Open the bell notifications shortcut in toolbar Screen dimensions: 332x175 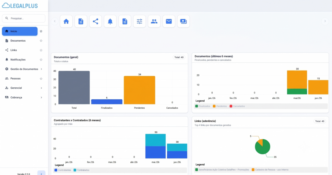coord(110,21)
